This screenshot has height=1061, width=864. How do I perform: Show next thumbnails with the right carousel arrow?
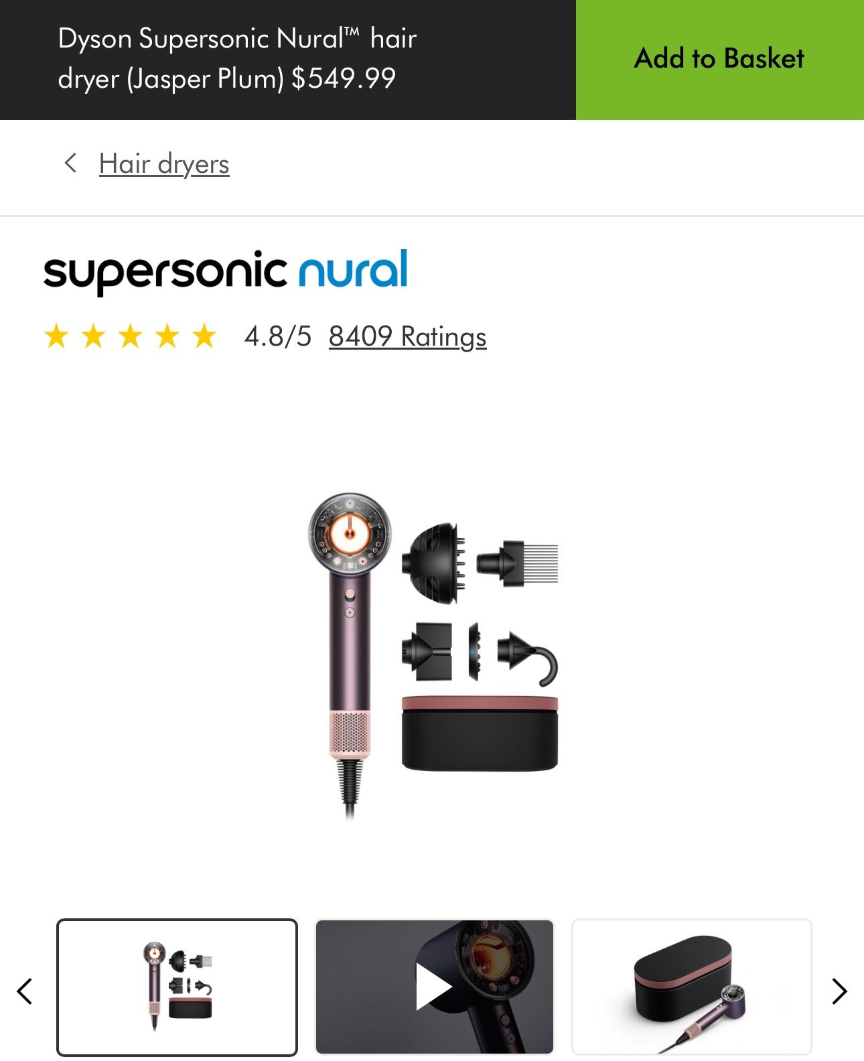[x=839, y=991]
